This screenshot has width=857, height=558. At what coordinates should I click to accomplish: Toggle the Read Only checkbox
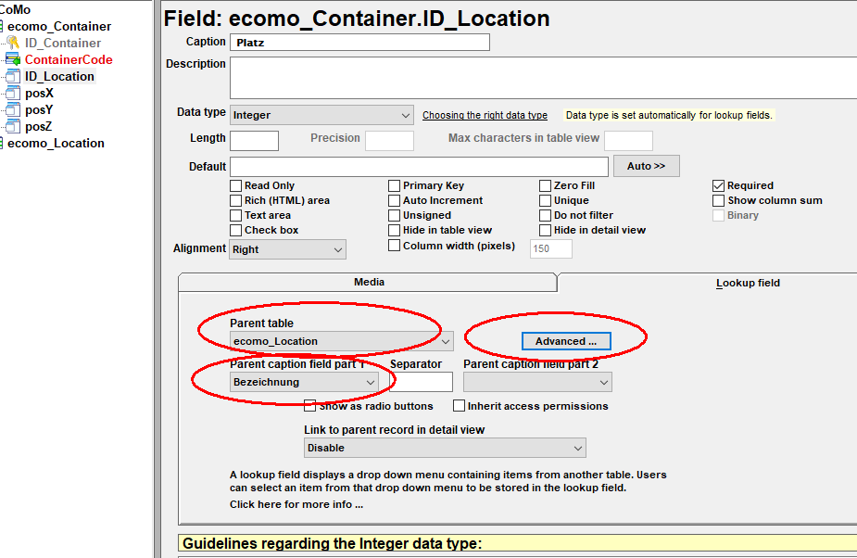[x=235, y=186]
